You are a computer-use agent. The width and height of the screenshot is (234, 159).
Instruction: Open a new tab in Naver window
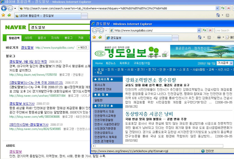tap(84, 16)
